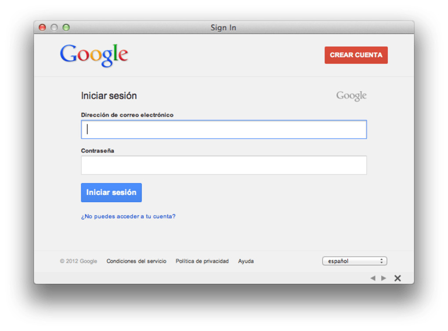Click the X icon in the bottom corner

(x=397, y=278)
